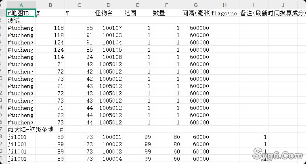Select column B header
This screenshot has height=164, width=306.
(50, 5)
